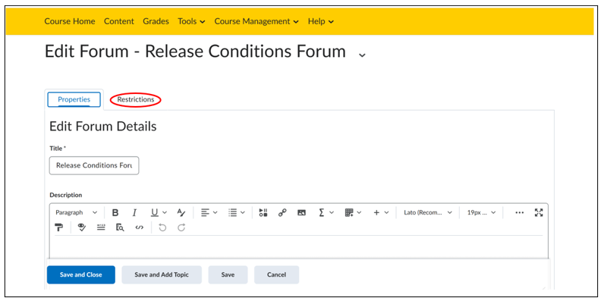The image size is (604, 304).
Task: Open Insert Stuff media tool
Action: point(263,212)
